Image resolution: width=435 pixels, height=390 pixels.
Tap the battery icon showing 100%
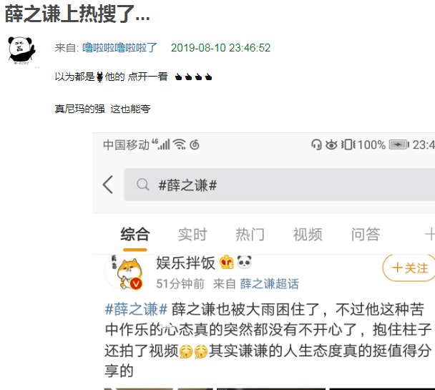[399, 145]
